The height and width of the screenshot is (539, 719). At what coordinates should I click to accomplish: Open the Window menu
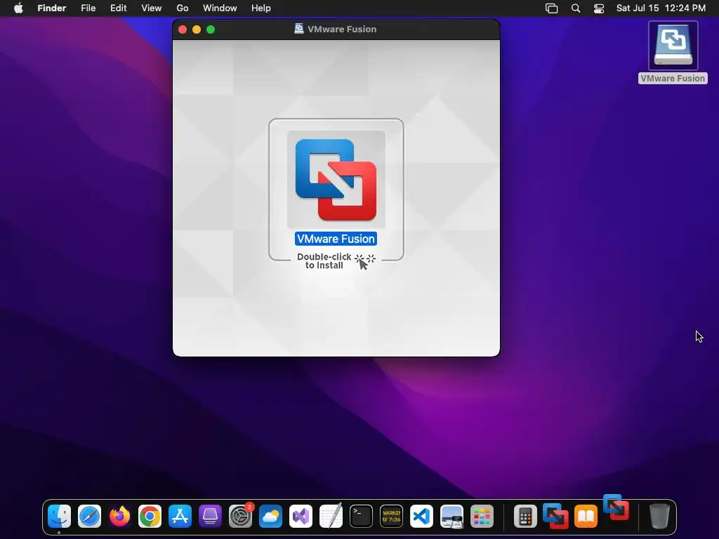pyautogui.click(x=220, y=8)
